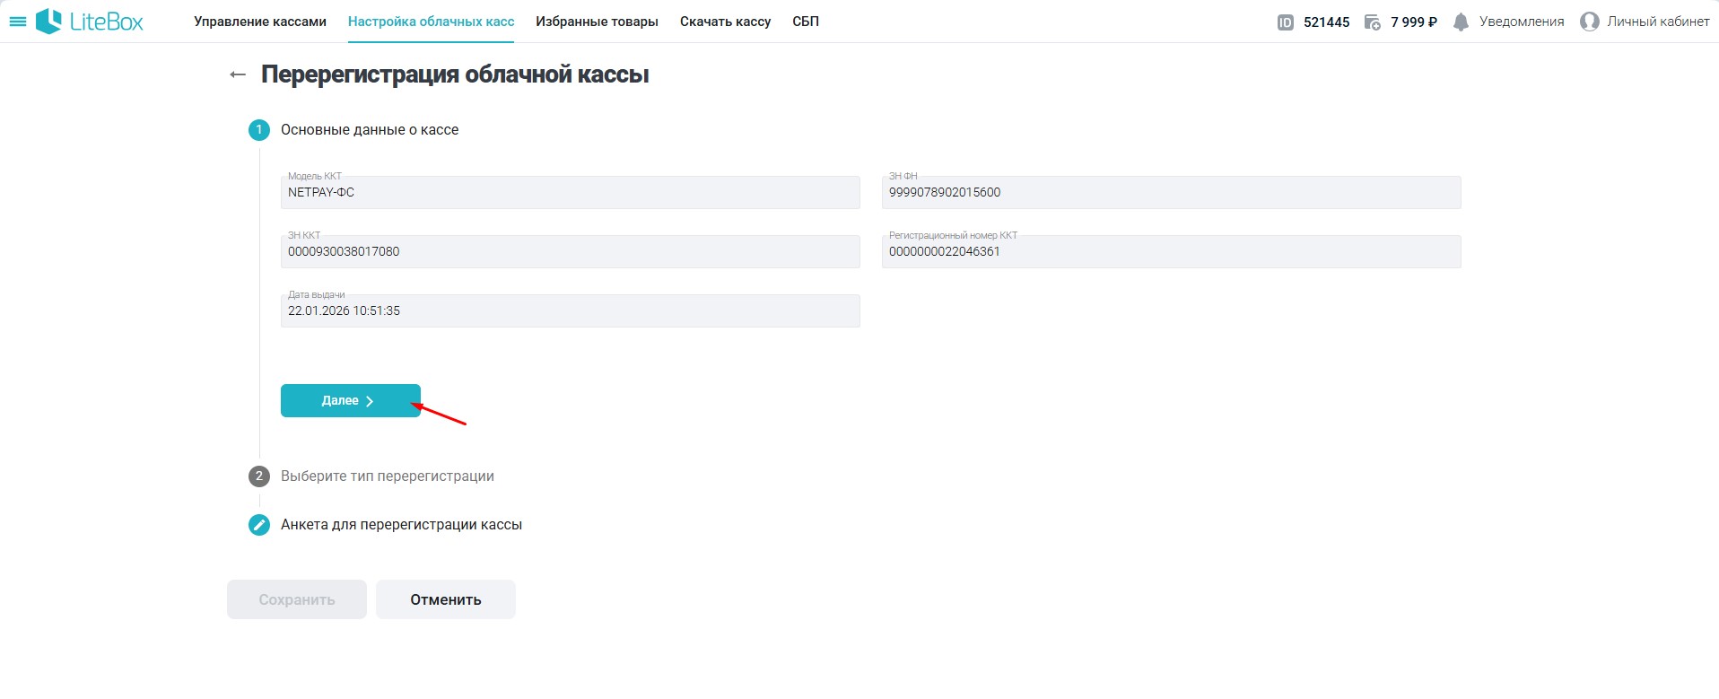
Task: Expand Анкета для перерегистрации кассы section
Action: coord(401,525)
